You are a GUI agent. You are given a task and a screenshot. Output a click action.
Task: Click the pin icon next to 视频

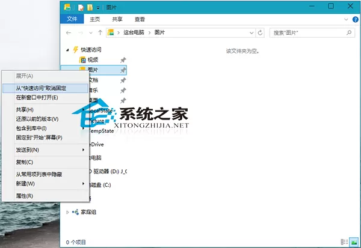pos(123,60)
